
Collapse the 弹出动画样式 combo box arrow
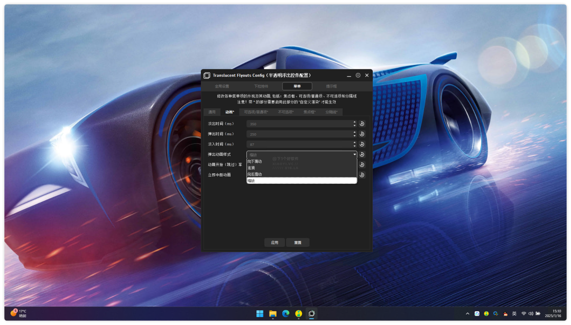coord(355,154)
